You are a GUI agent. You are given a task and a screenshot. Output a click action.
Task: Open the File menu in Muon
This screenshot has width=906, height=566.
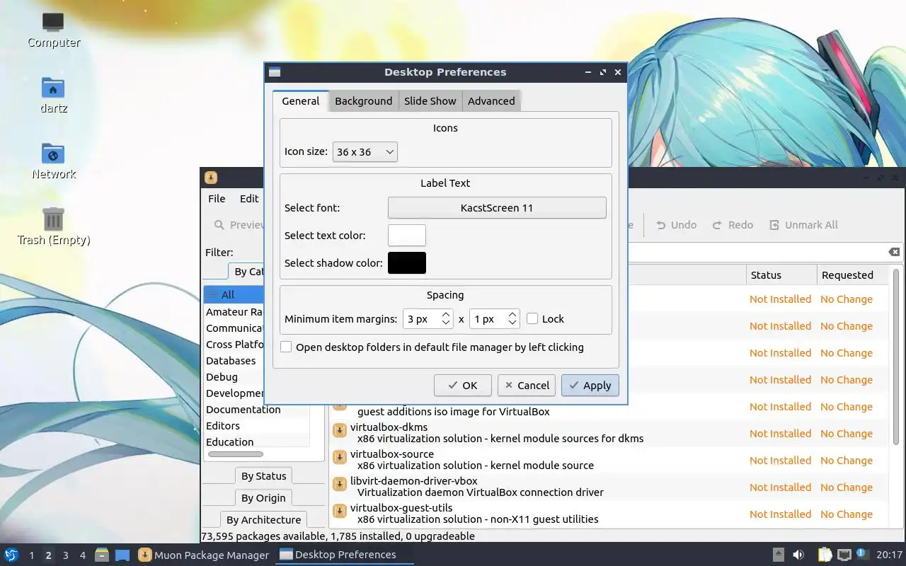tap(217, 199)
